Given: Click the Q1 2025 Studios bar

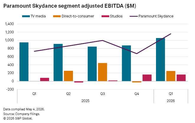Looking at the screenshot, I should coord(45,80).
